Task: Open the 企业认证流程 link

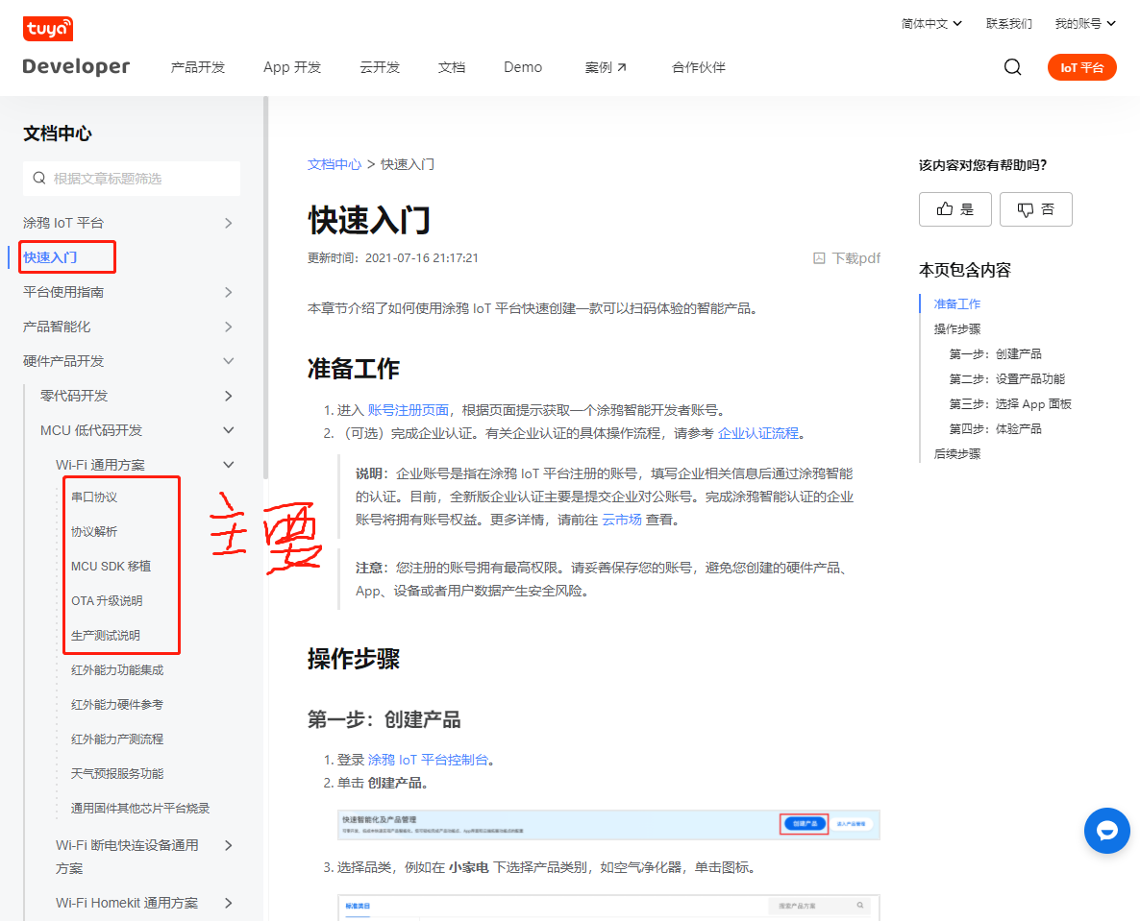Action: point(757,433)
